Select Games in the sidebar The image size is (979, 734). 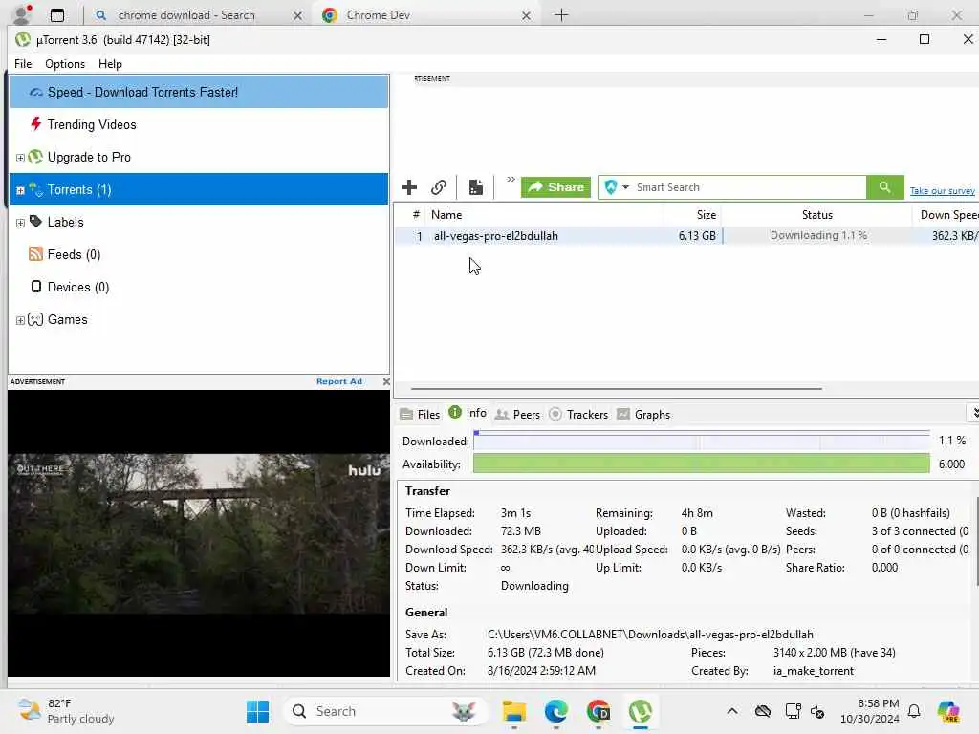pyautogui.click(x=68, y=319)
